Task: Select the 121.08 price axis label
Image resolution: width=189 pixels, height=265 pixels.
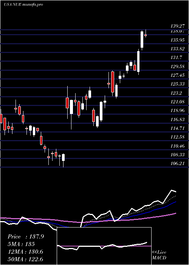Action: (x=178, y=101)
